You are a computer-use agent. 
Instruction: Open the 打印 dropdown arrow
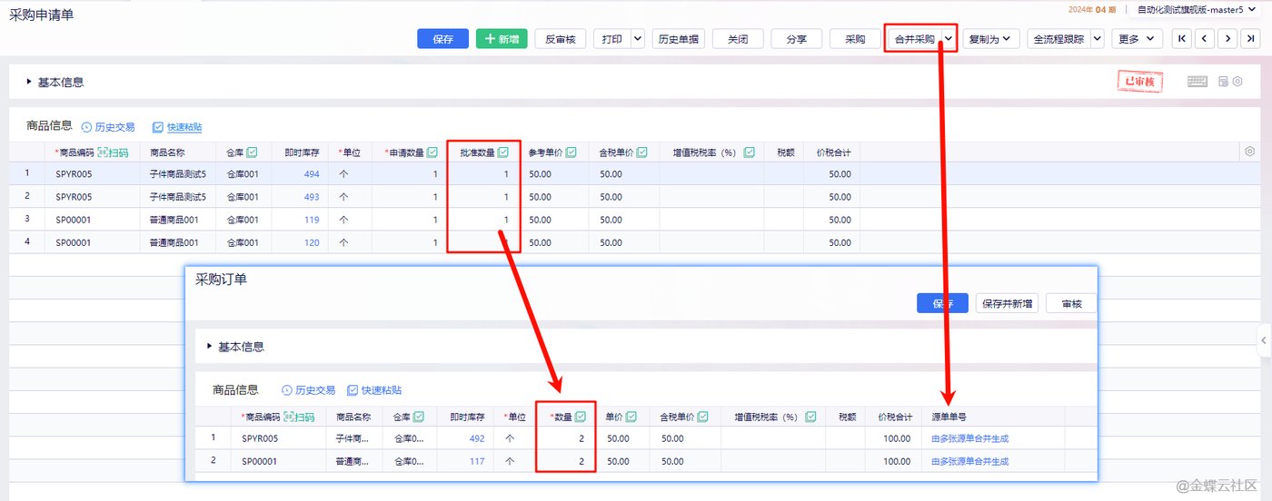pos(637,39)
